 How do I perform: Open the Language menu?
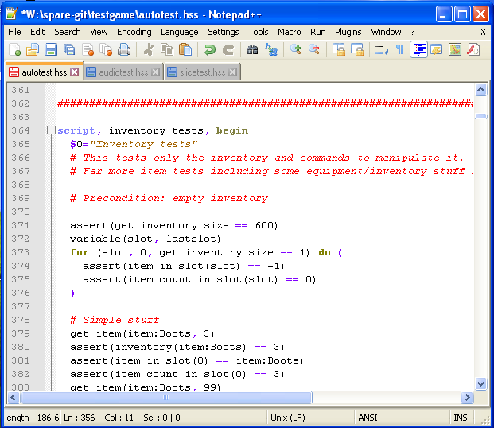pos(180,32)
